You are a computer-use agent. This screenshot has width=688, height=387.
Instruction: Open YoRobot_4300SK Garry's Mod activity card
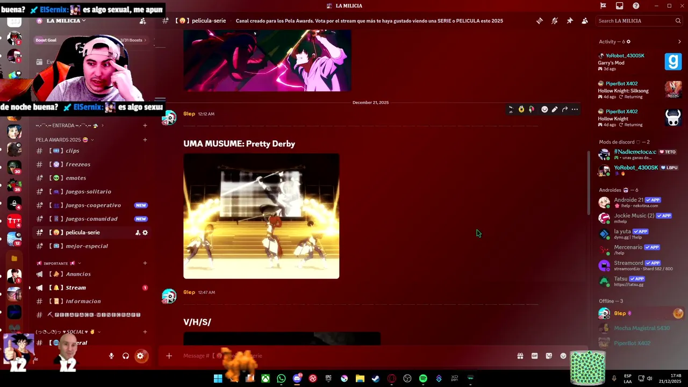coord(640,62)
